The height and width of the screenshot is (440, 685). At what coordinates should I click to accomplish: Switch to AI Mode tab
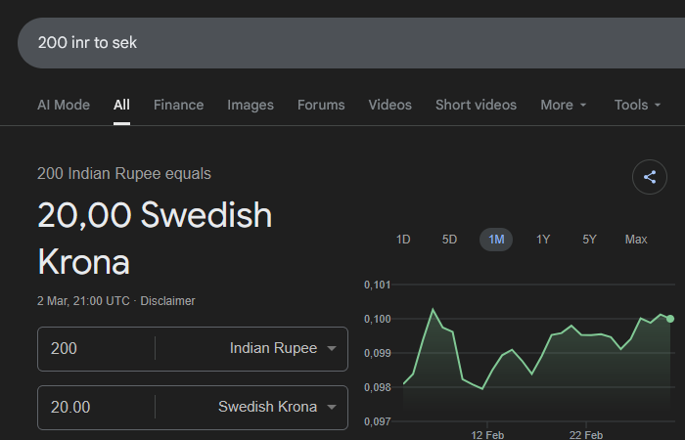(x=64, y=105)
